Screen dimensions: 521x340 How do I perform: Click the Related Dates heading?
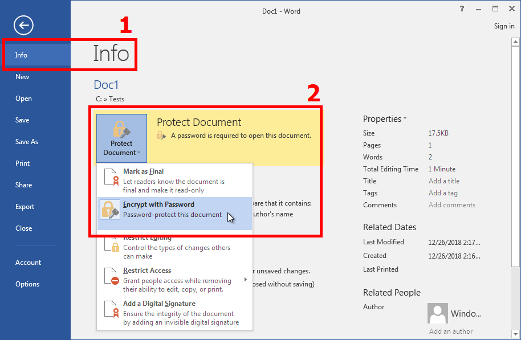pos(389,227)
